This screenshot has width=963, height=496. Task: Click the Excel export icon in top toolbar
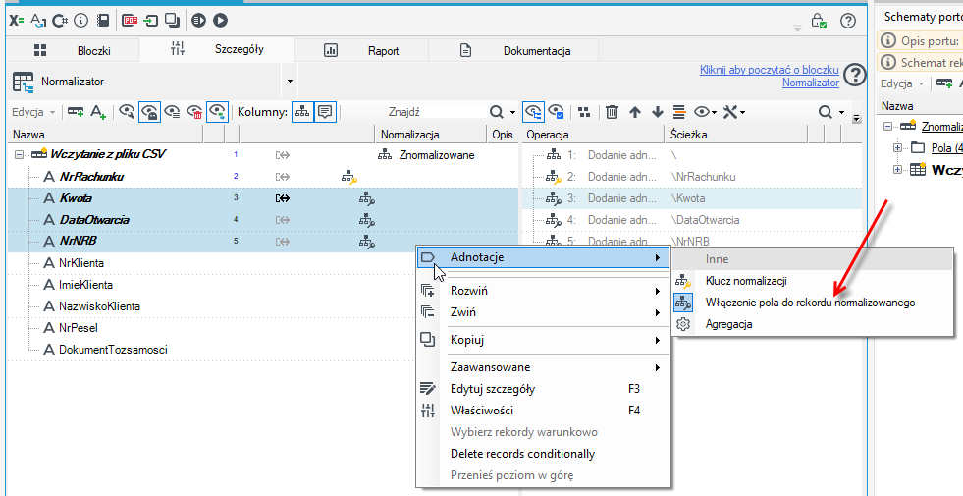coord(17,21)
